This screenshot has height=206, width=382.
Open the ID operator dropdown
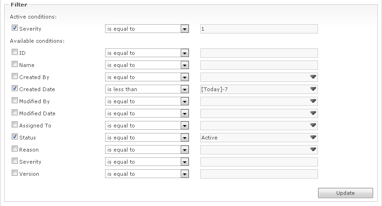(x=185, y=53)
